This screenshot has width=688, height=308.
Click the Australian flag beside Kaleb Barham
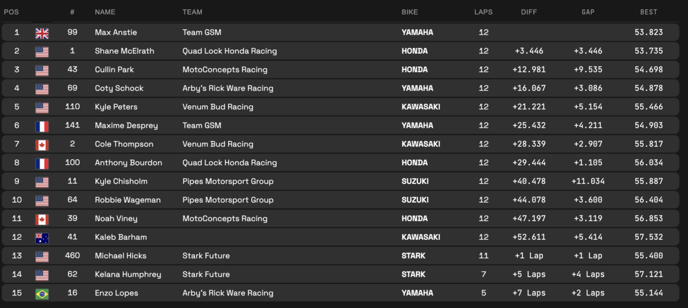click(42, 237)
